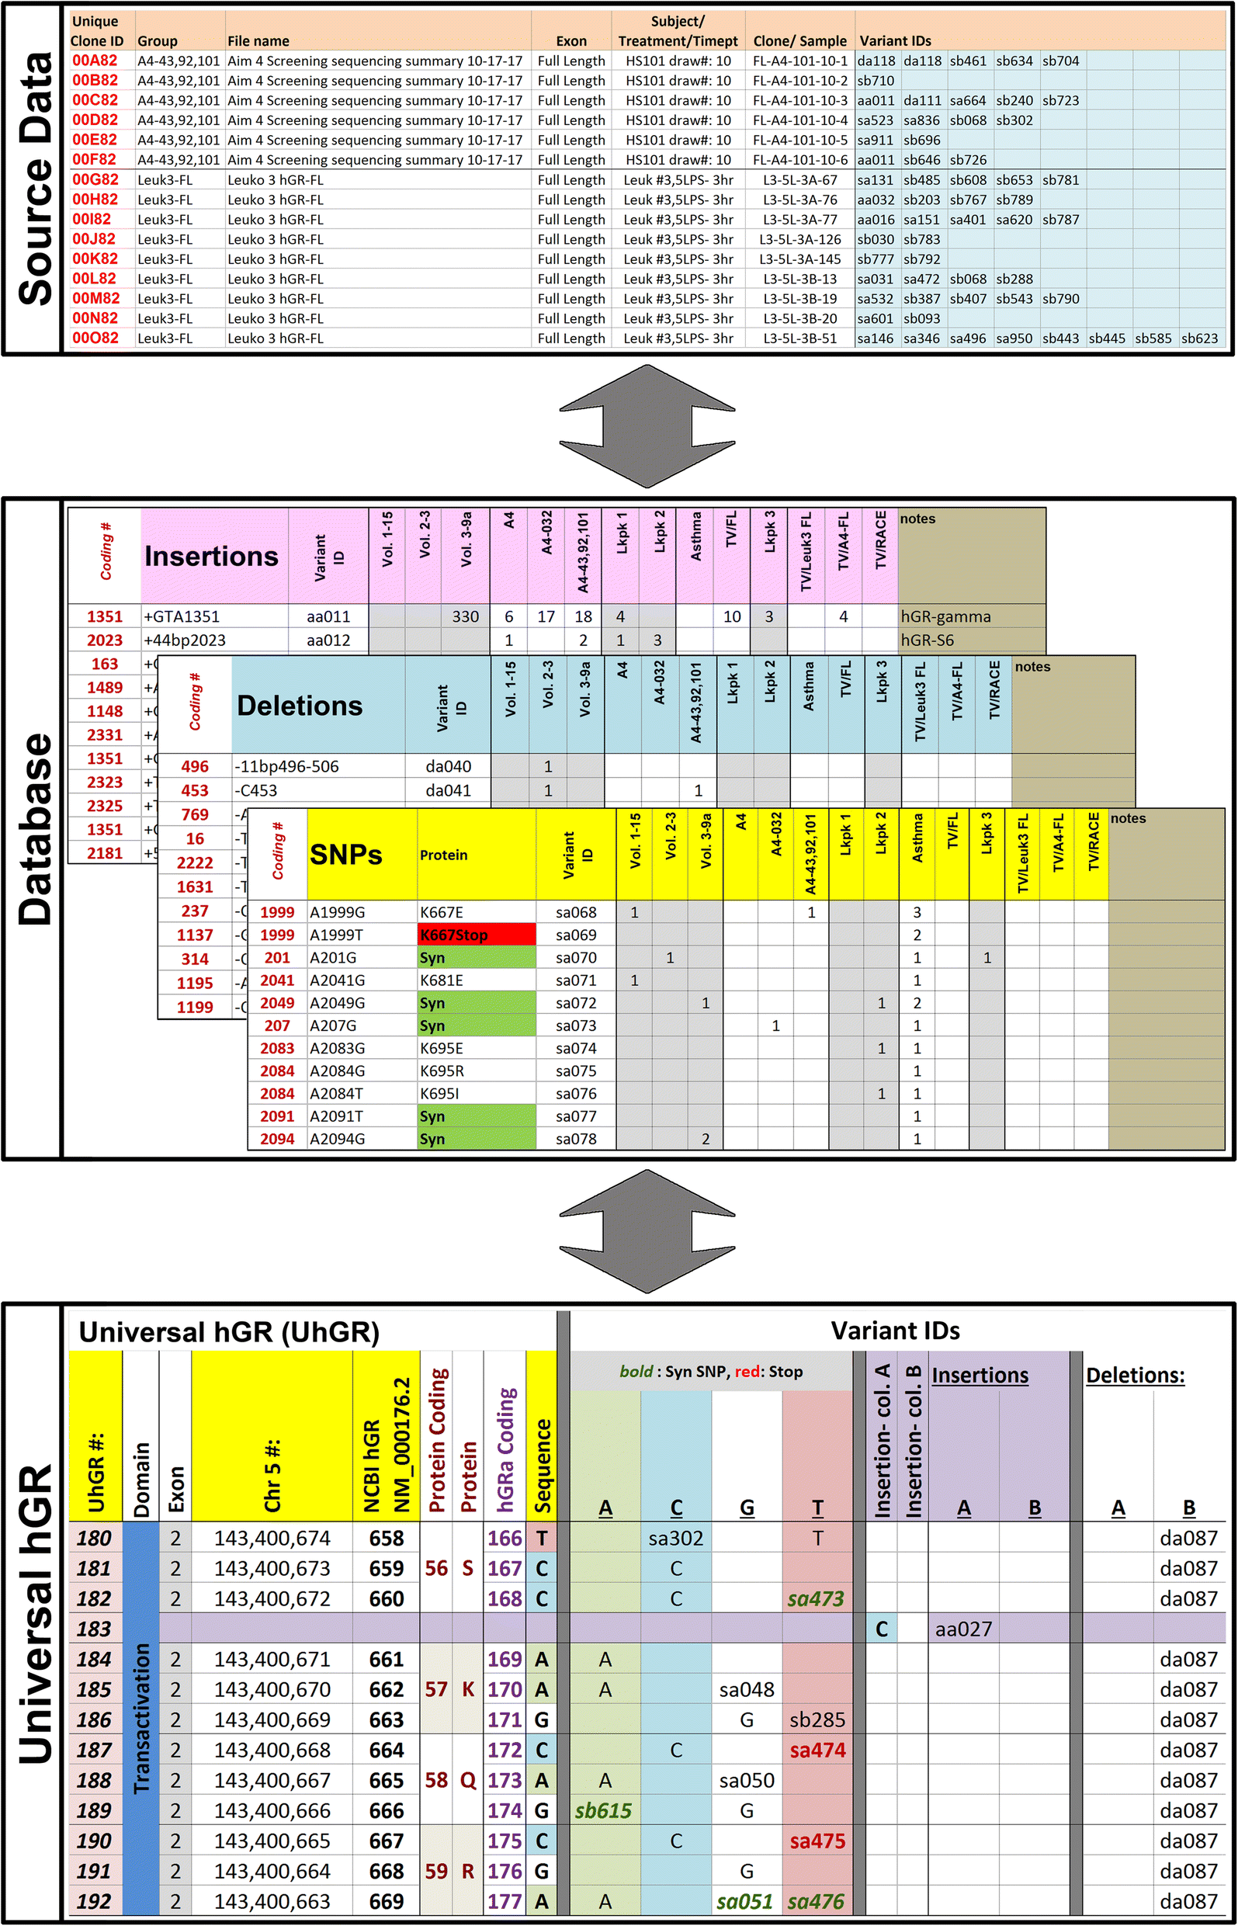The image size is (1238, 1926).
Task: Select variant ID sa664 in the 00C82 row
Action: coord(968,100)
